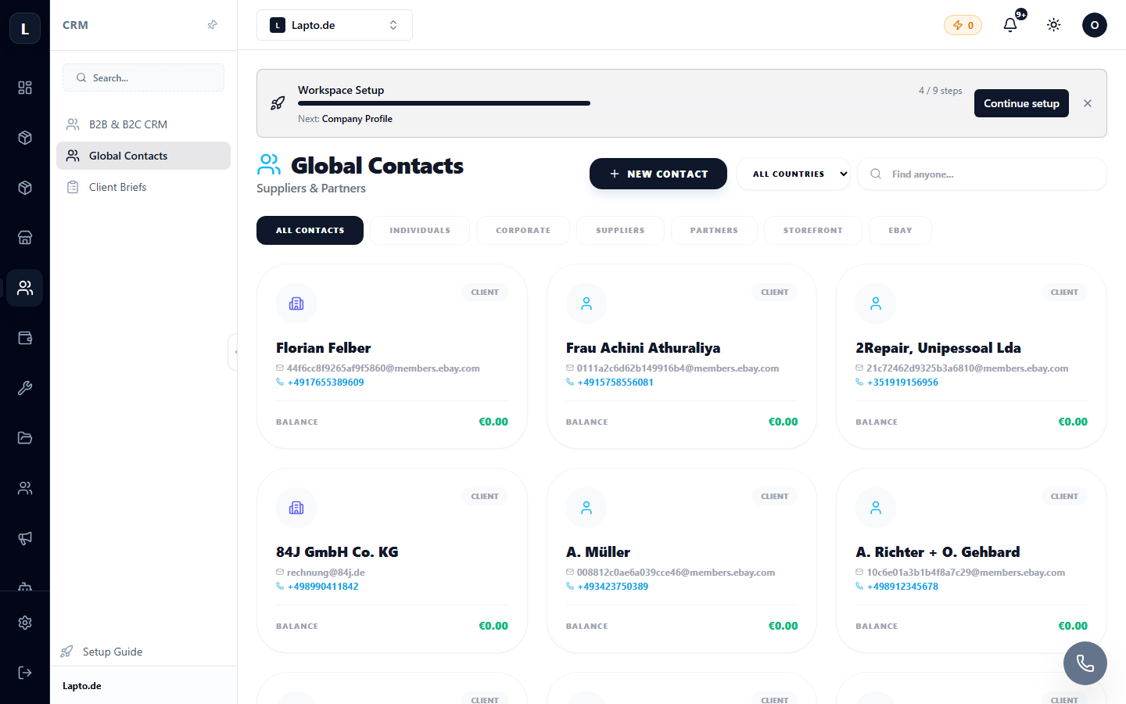Open the folder icon in the dark rail
The image size is (1126, 704).
25,438
